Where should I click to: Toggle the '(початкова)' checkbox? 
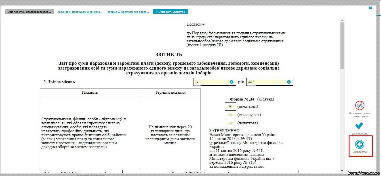[230, 106]
